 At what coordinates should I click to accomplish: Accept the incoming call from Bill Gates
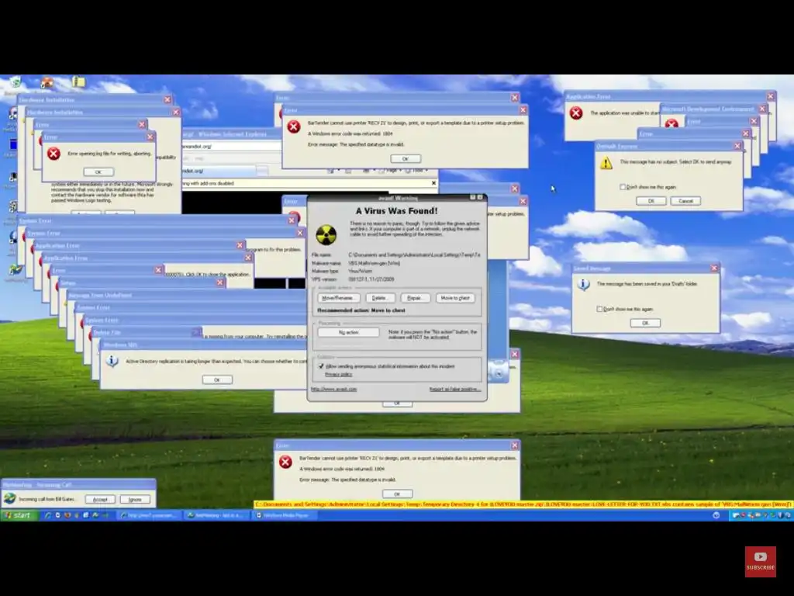[x=100, y=499]
